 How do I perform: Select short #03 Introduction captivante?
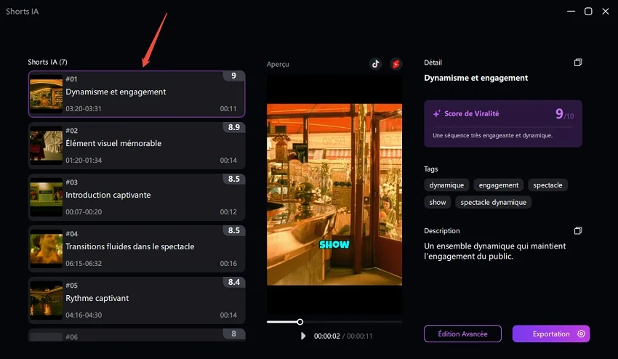click(137, 197)
